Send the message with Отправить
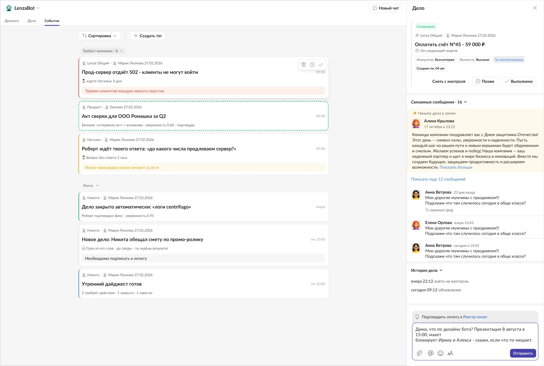This screenshot has height=366, width=544. click(523, 353)
